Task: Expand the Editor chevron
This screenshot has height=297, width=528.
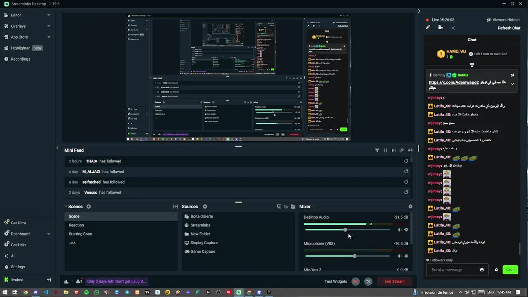Action: (49, 15)
